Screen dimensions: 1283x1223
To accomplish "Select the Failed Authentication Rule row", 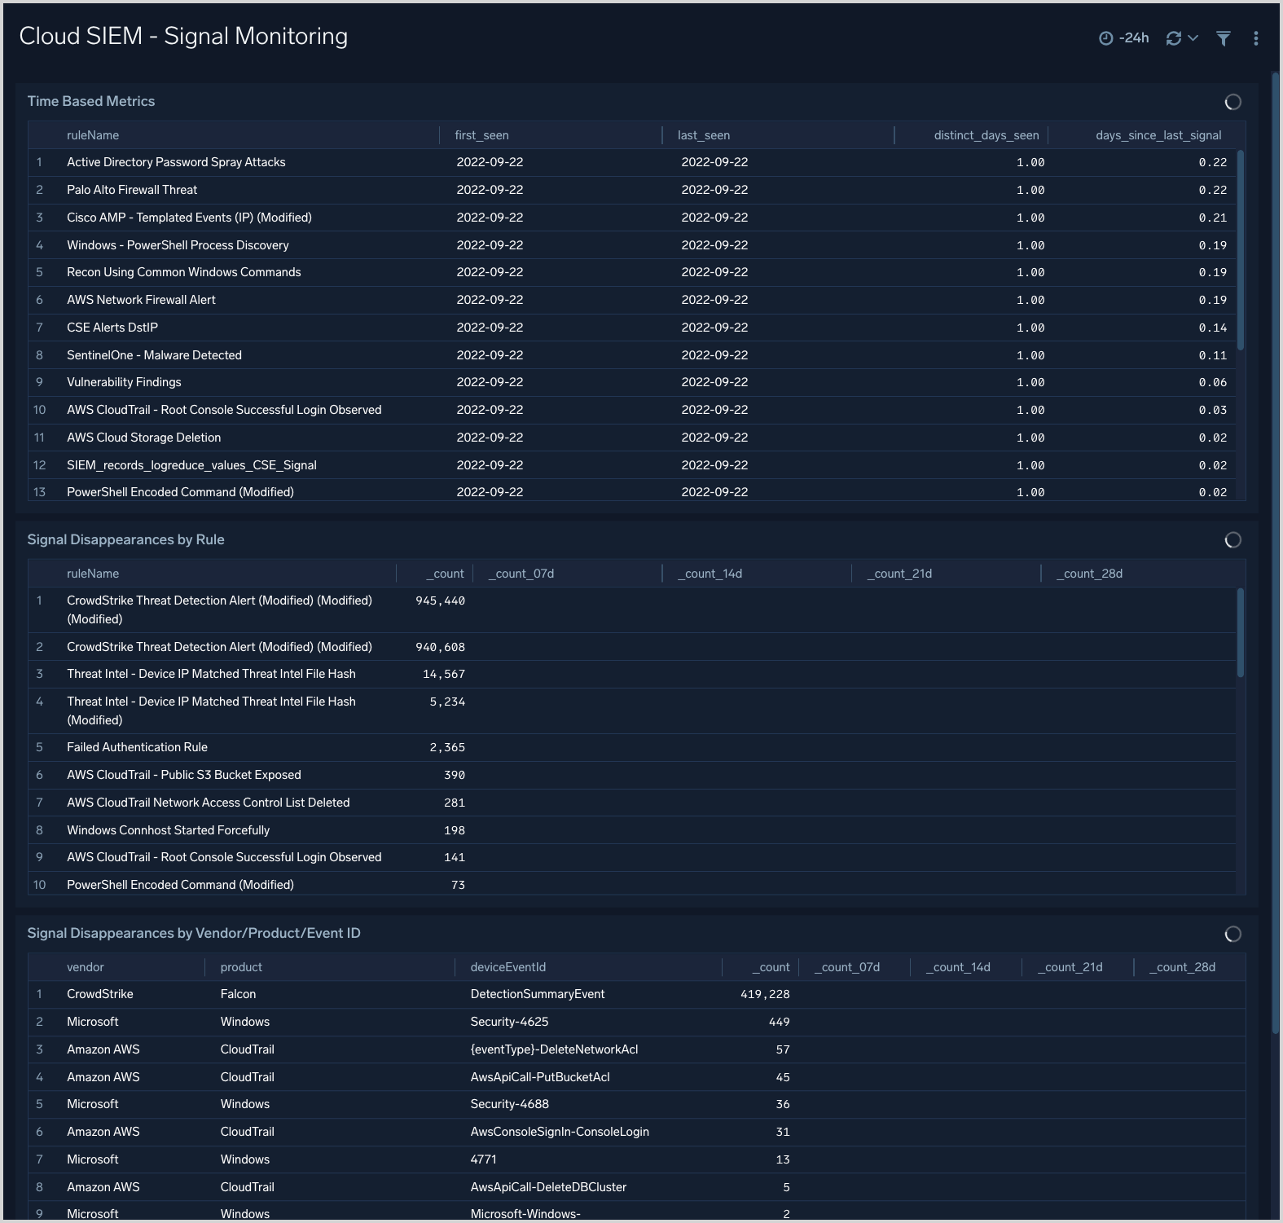I will pyautogui.click(x=137, y=747).
